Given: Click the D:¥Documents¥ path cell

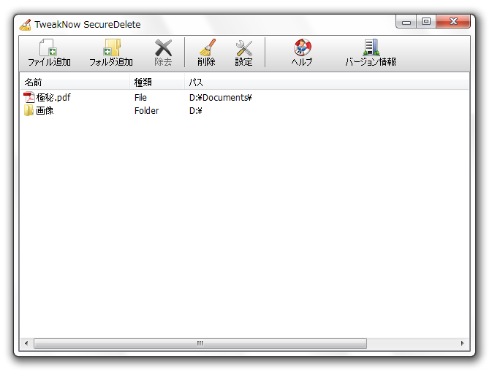Looking at the screenshot, I should (x=220, y=98).
